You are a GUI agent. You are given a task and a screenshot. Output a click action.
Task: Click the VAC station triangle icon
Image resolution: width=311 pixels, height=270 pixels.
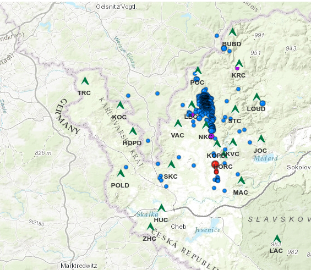tap(178, 123)
